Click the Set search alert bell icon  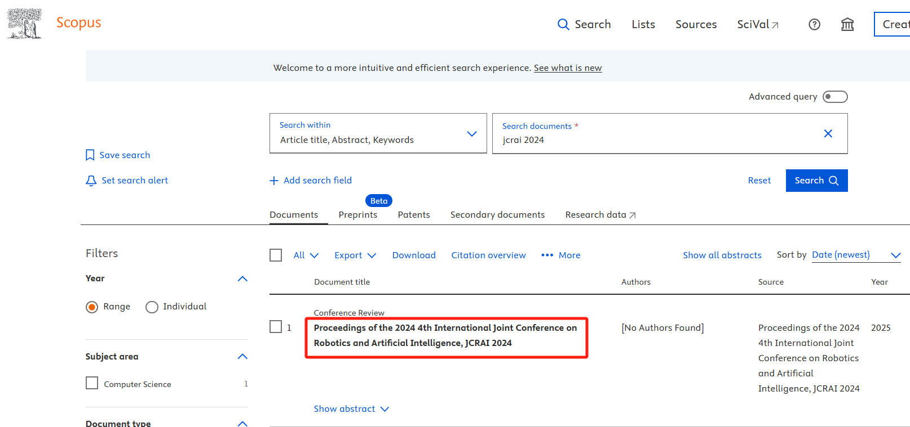91,181
